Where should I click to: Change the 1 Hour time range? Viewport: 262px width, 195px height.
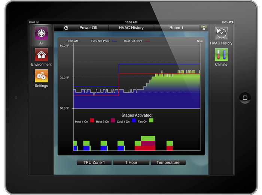(131, 162)
